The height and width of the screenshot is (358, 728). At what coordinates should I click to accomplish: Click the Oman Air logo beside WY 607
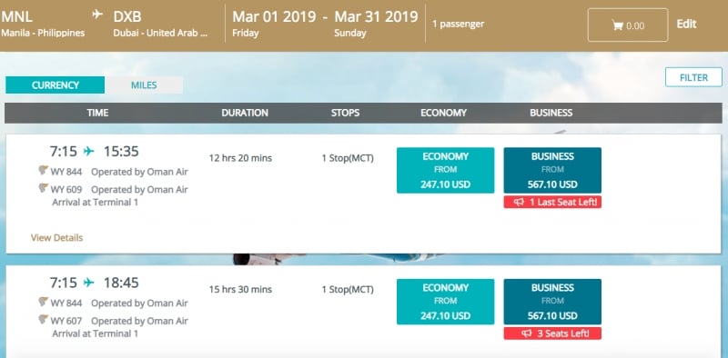pos(44,320)
